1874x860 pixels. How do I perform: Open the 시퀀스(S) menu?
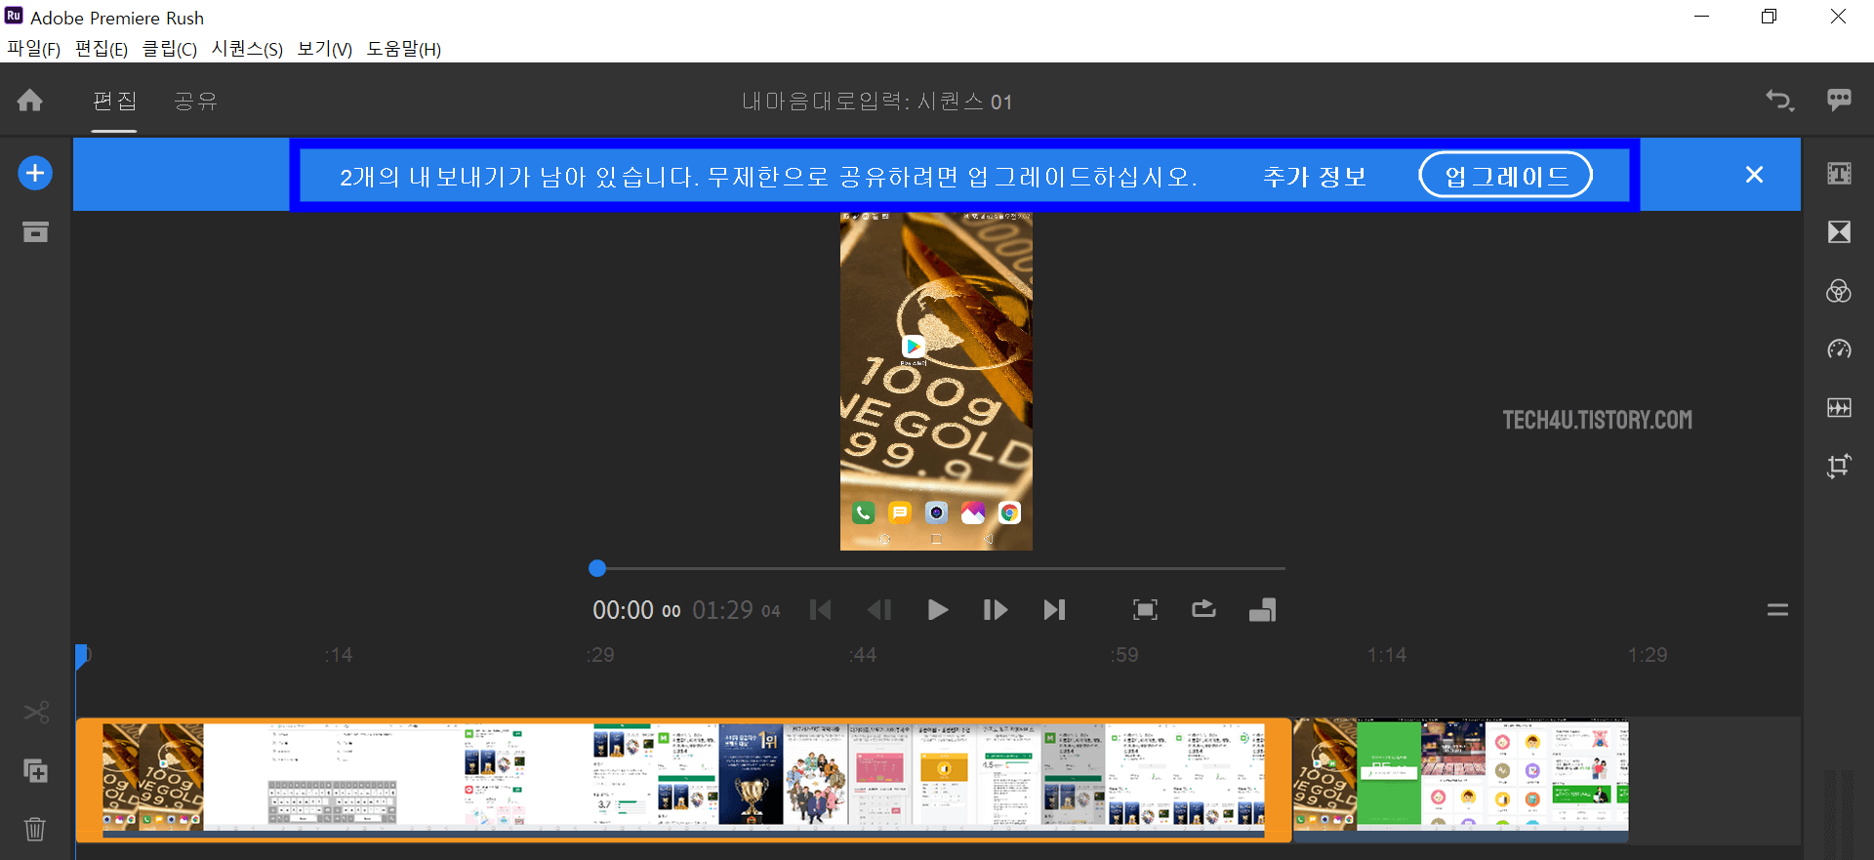(247, 49)
